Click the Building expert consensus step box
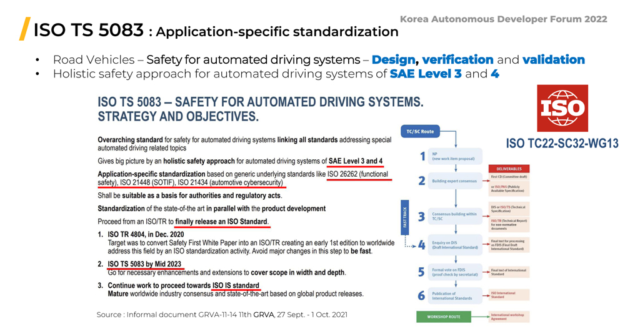Viewport: 625px width, 329px height. [x=456, y=181]
